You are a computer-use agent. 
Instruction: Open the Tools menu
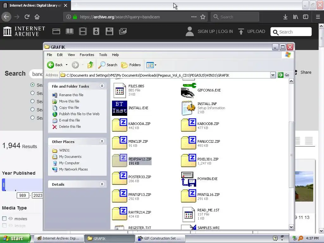point(103,55)
